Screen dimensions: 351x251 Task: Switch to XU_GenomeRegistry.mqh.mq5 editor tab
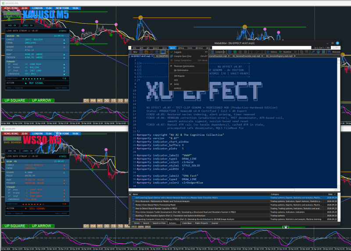(279, 56)
